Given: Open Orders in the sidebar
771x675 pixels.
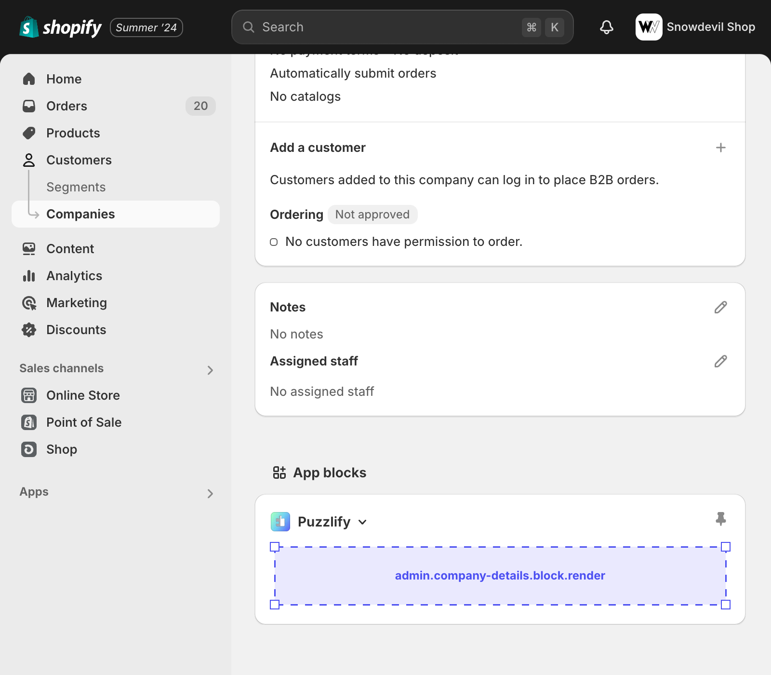Looking at the screenshot, I should [66, 106].
